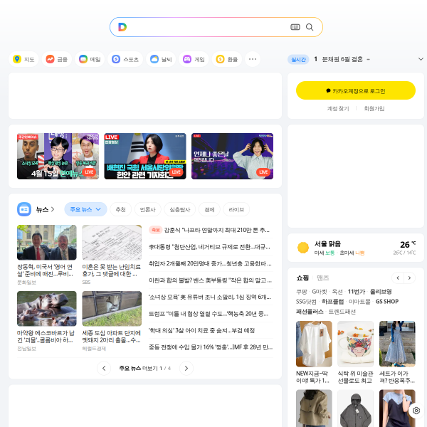Open the 하프클럽 shopping link
Image resolution: width=427 pixels, height=427 pixels.
pos(333,302)
